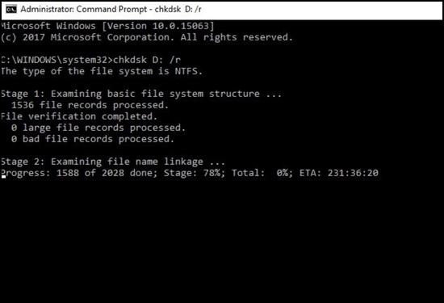Click '1536 file records processed' line
The width and height of the screenshot is (444, 303).
pos(90,105)
